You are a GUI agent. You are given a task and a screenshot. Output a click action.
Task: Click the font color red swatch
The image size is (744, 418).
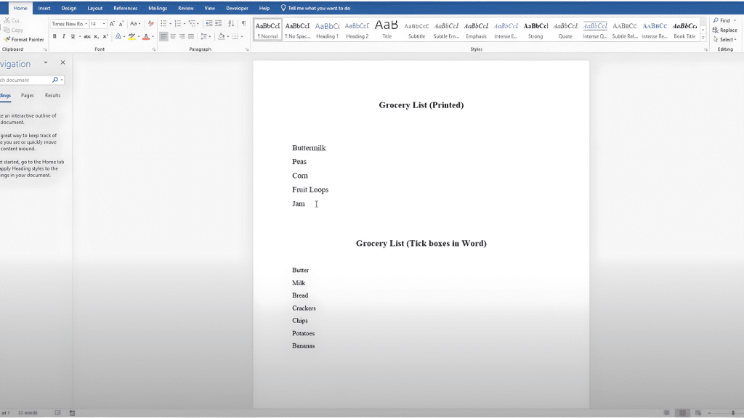pos(146,36)
